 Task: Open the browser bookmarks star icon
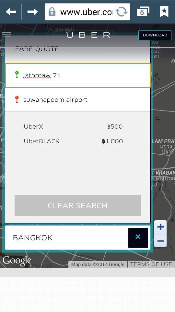point(164,12)
